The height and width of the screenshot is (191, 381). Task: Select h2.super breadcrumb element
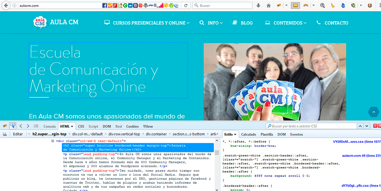point(49,134)
